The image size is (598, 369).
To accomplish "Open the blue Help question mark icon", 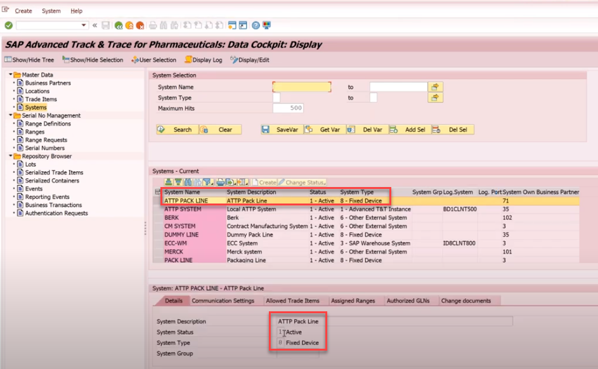I will [256, 25].
